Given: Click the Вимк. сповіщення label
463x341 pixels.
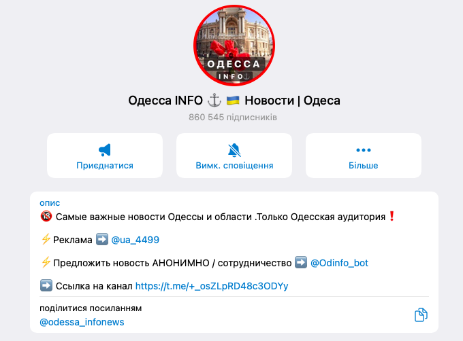Looking at the screenshot, I should click(234, 166).
